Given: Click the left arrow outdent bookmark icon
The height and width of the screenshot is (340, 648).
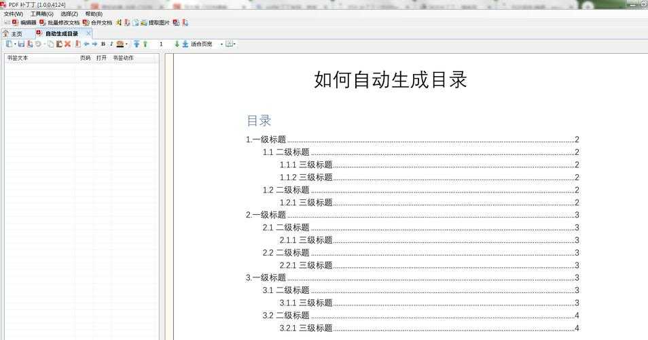Looking at the screenshot, I should coord(86,44).
